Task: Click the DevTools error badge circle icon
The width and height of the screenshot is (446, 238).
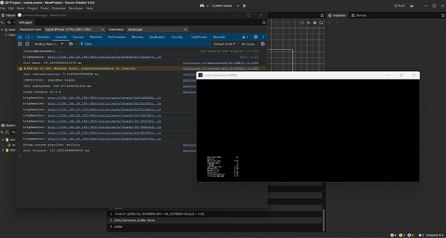Action: (x=256, y=37)
